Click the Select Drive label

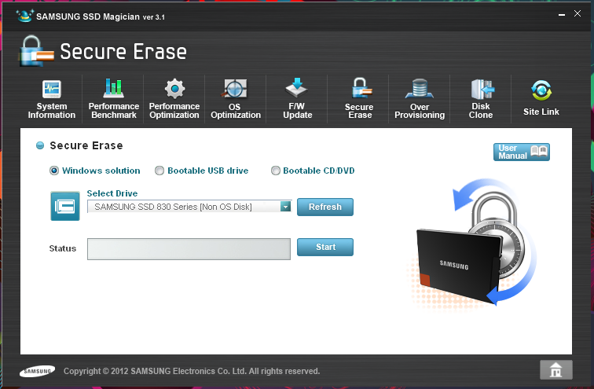tap(112, 193)
